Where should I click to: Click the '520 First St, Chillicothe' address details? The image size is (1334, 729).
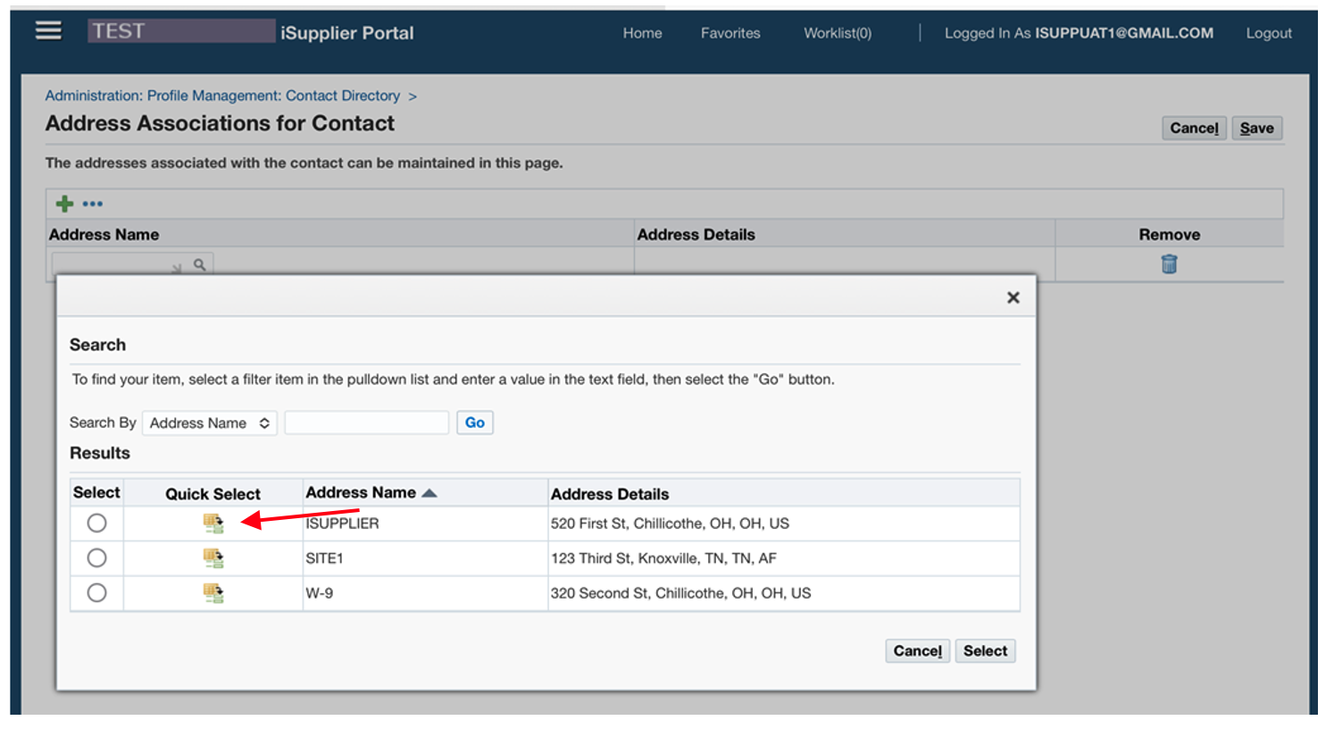tap(670, 524)
